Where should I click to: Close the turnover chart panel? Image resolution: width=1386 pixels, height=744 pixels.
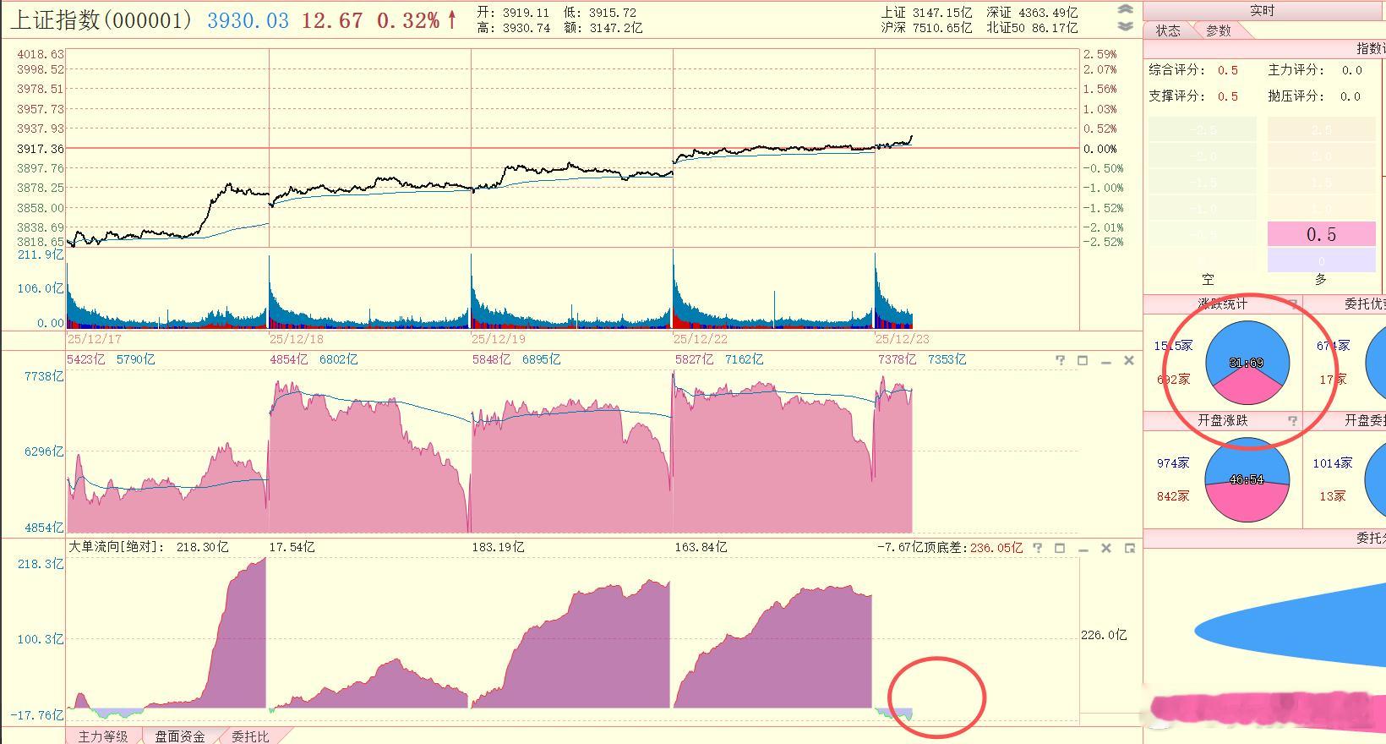point(1128,360)
